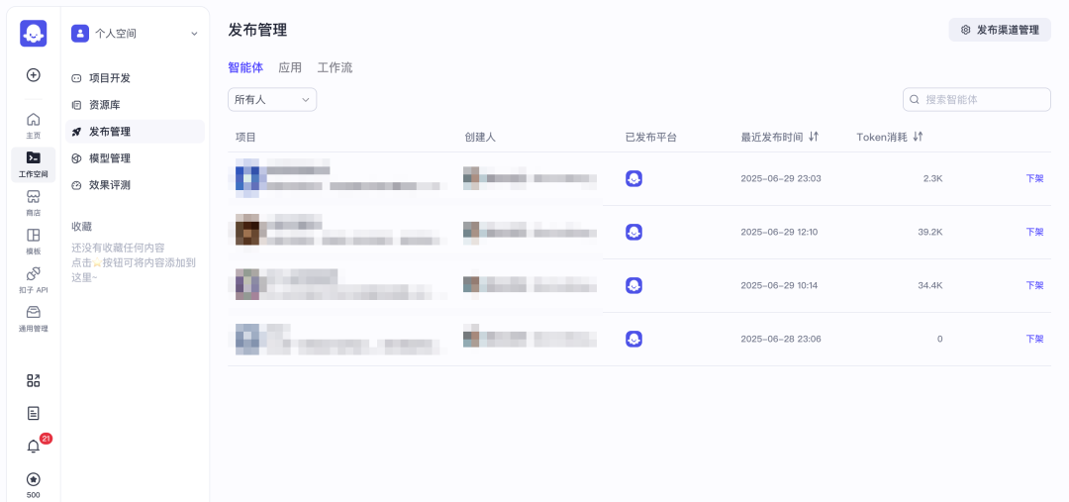
Task: Click platform icon in 2025-06-28 row
Action: coord(634,339)
